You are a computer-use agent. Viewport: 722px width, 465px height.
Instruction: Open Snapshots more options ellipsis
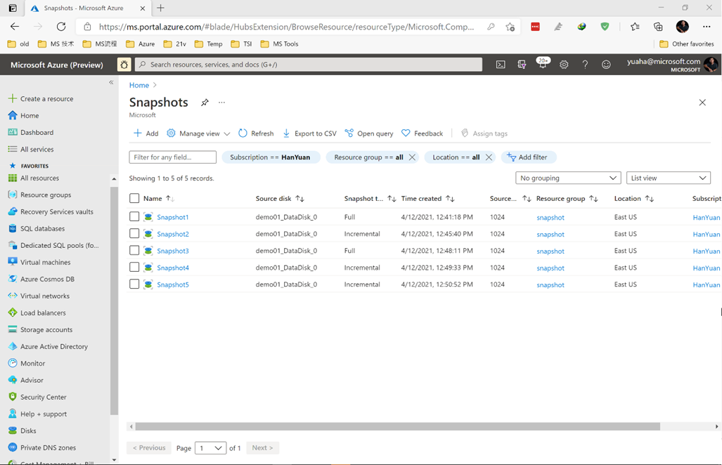click(x=222, y=103)
